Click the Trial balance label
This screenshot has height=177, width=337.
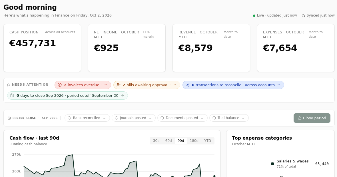click(x=228, y=118)
